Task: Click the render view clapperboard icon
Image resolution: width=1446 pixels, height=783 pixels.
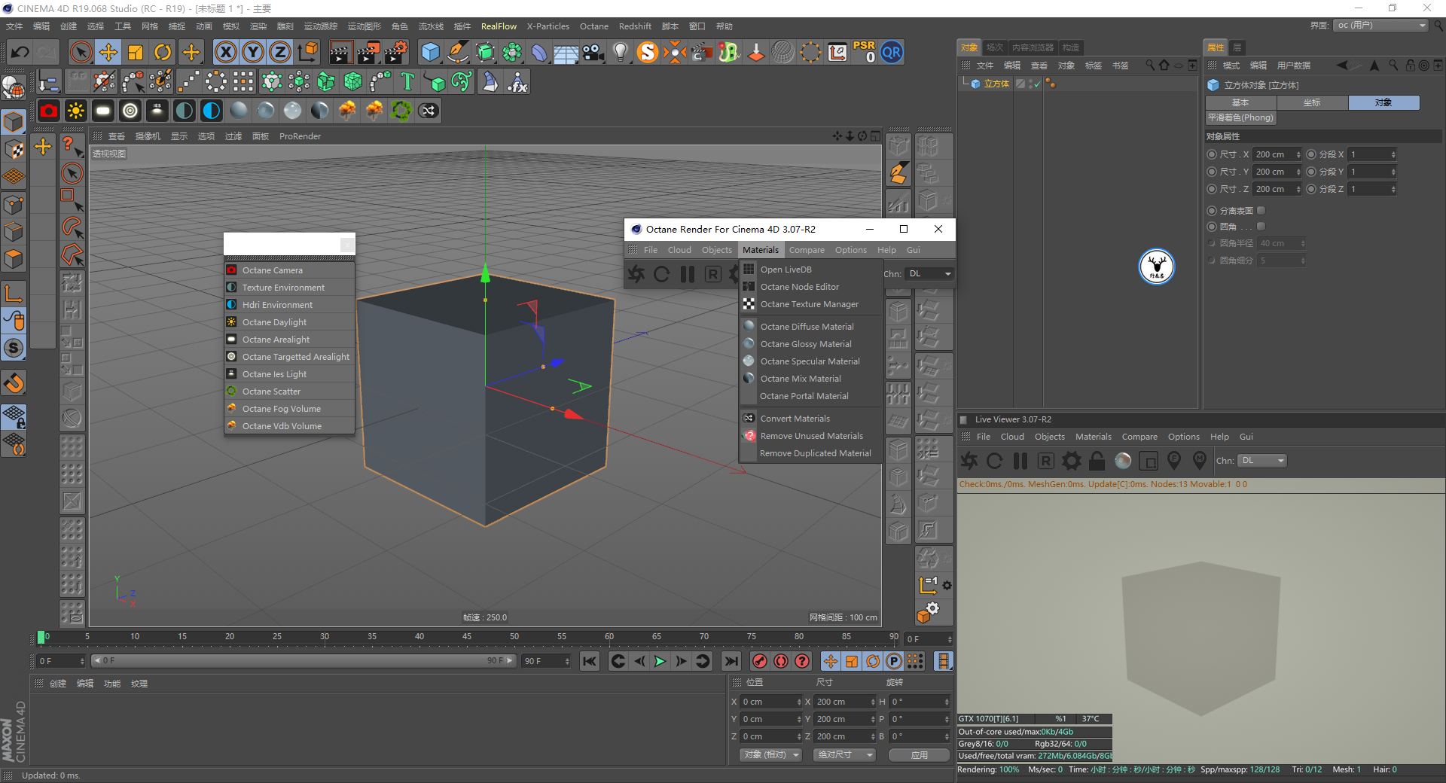Action: pos(340,52)
